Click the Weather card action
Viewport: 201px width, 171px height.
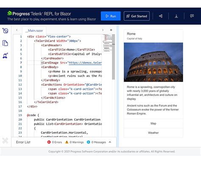click(x=154, y=133)
